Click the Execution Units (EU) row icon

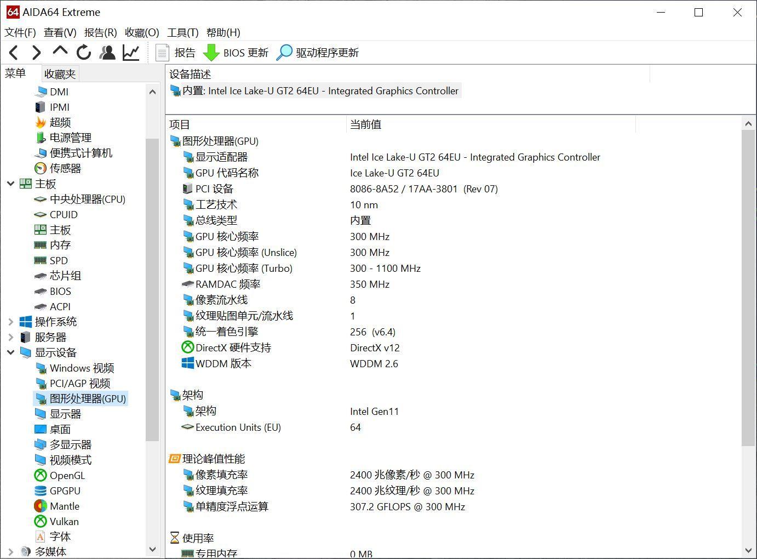coord(188,427)
